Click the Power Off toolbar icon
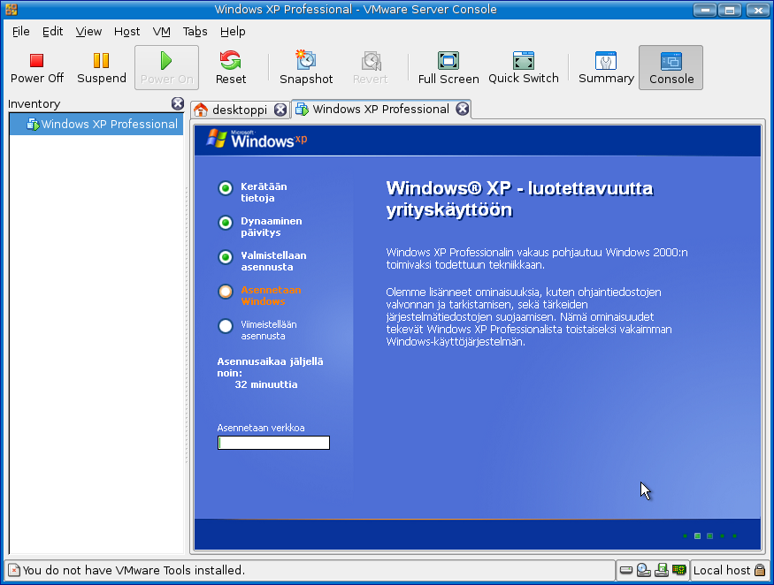 click(x=36, y=67)
